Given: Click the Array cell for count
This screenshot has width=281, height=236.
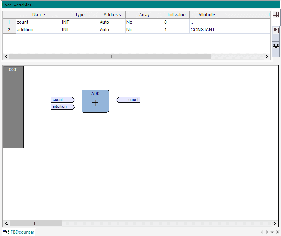Looking at the screenshot, I should (x=144, y=22).
